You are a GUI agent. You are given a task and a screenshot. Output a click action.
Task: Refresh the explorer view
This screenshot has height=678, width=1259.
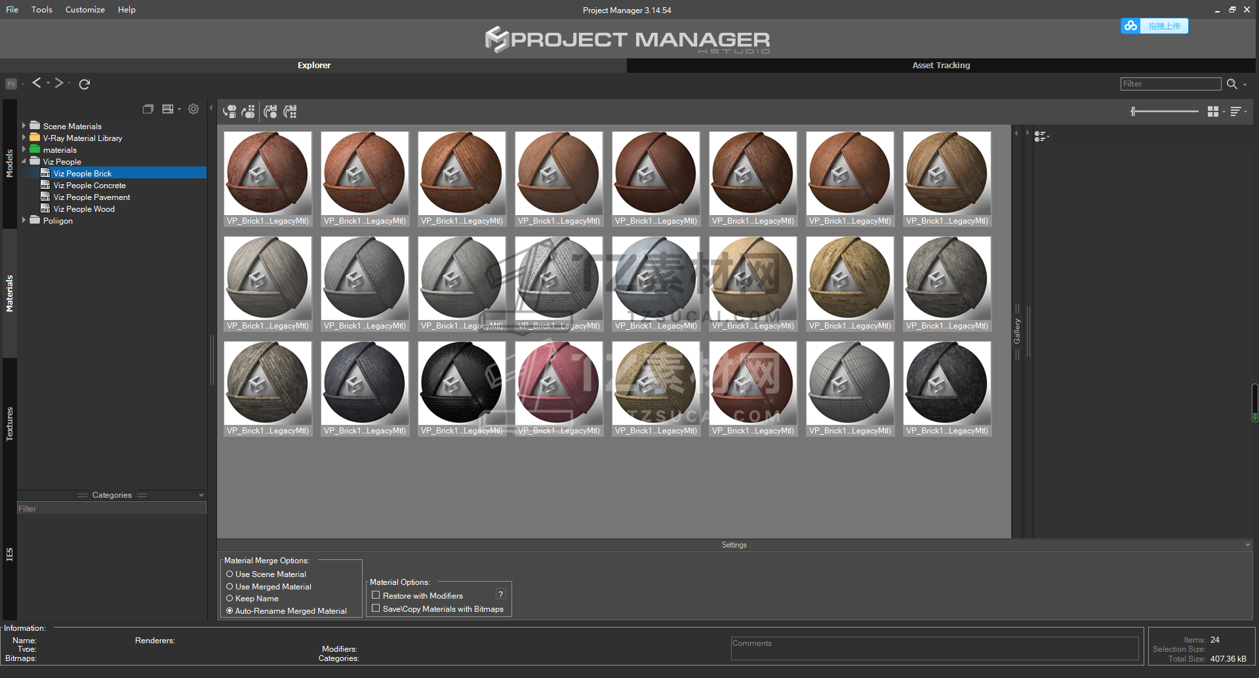pos(85,84)
